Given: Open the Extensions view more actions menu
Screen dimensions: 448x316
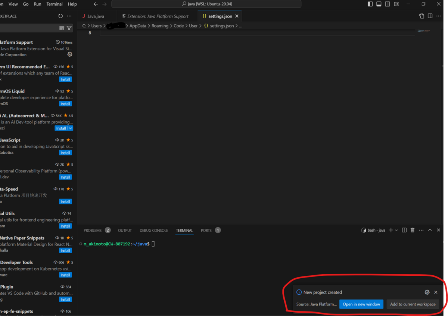Looking at the screenshot, I should 69,16.
